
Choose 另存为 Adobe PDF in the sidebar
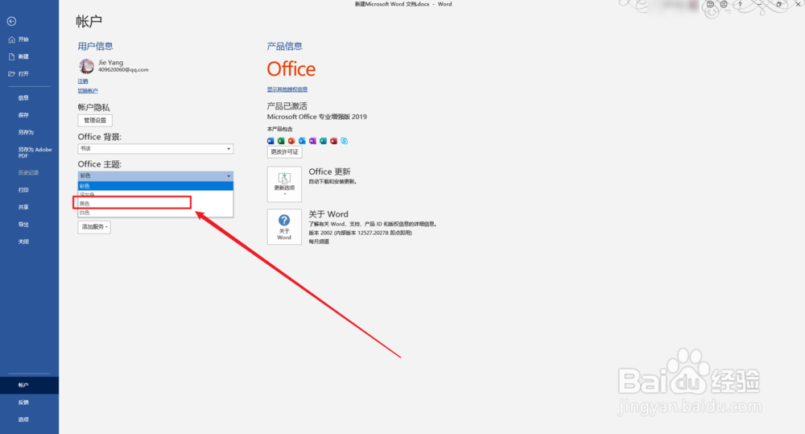pyautogui.click(x=35, y=152)
